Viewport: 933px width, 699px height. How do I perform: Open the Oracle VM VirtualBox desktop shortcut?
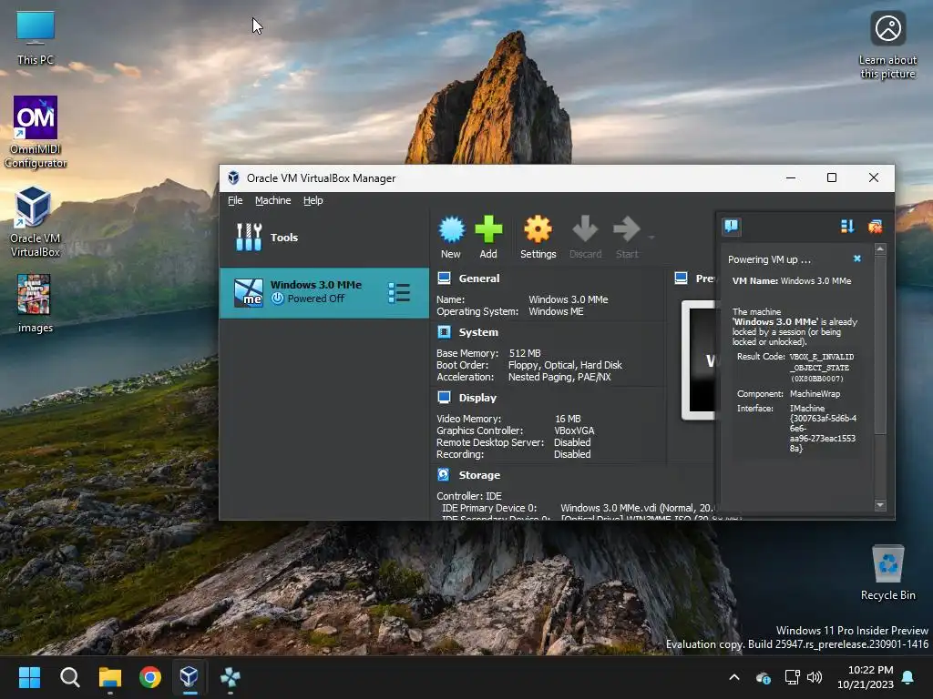click(35, 221)
